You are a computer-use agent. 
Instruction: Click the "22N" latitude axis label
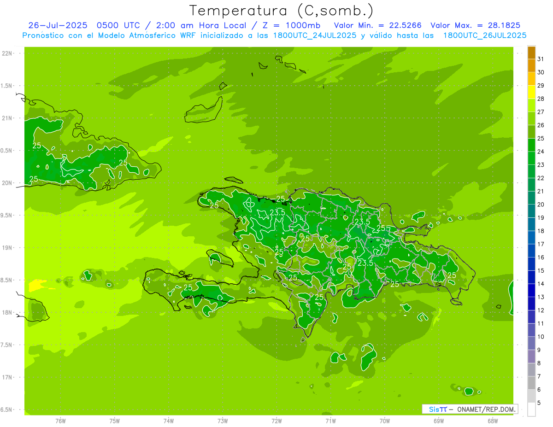(7, 53)
